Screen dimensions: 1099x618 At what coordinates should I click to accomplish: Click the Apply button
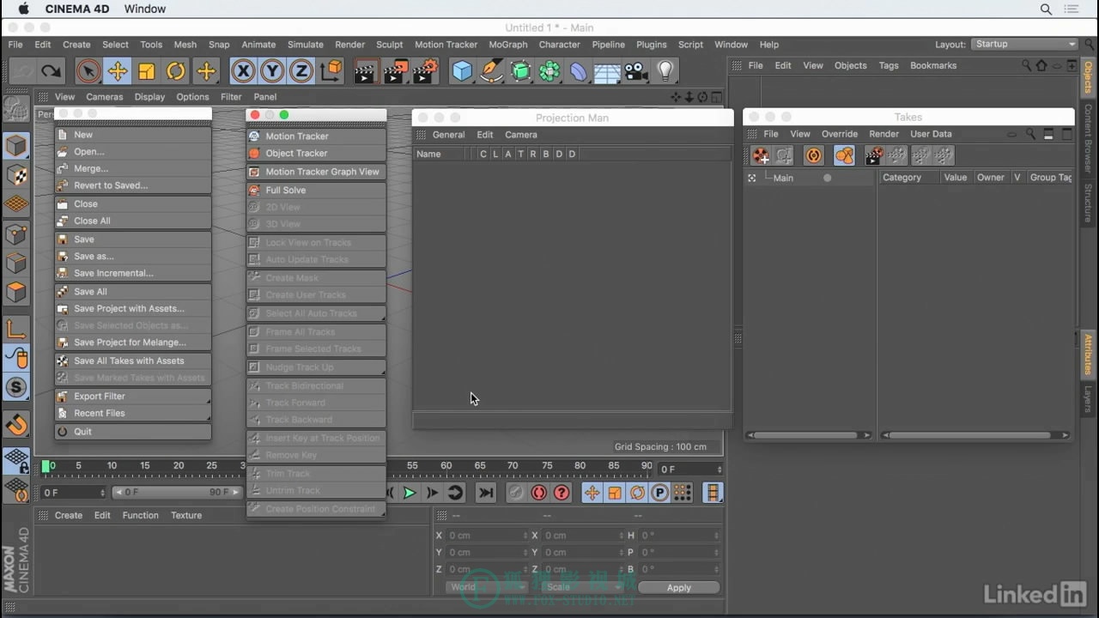(x=678, y=587)
